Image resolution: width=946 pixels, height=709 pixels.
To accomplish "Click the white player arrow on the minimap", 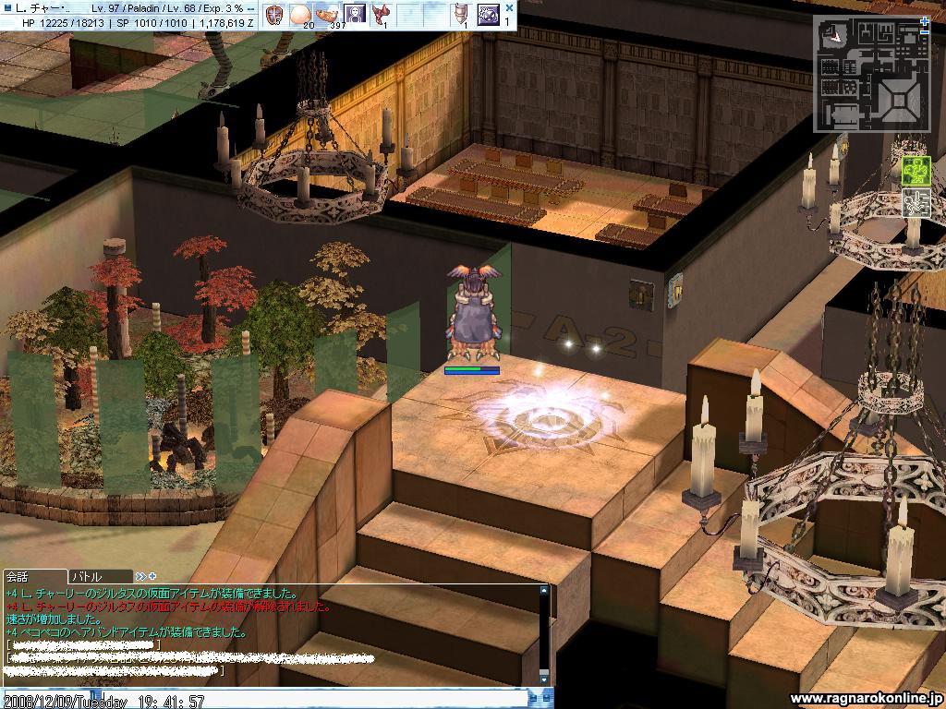I will click(x=834, y=35).
